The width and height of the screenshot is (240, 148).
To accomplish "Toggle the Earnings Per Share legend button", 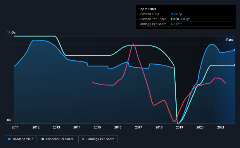I will click(x=98, y=139).
